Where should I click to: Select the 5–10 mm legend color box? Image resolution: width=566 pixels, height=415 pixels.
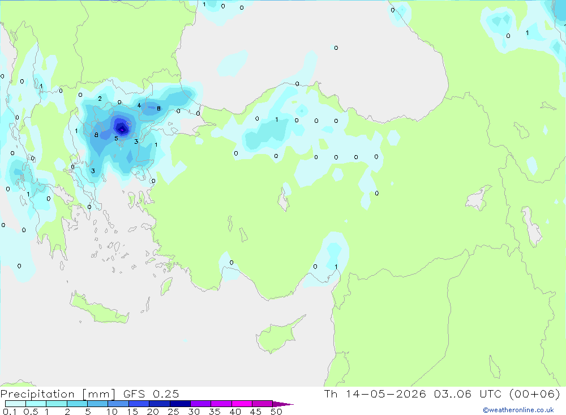coord(98,404)
